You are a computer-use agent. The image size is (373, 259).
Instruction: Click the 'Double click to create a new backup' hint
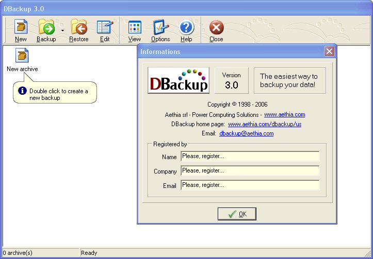point(58,94)
